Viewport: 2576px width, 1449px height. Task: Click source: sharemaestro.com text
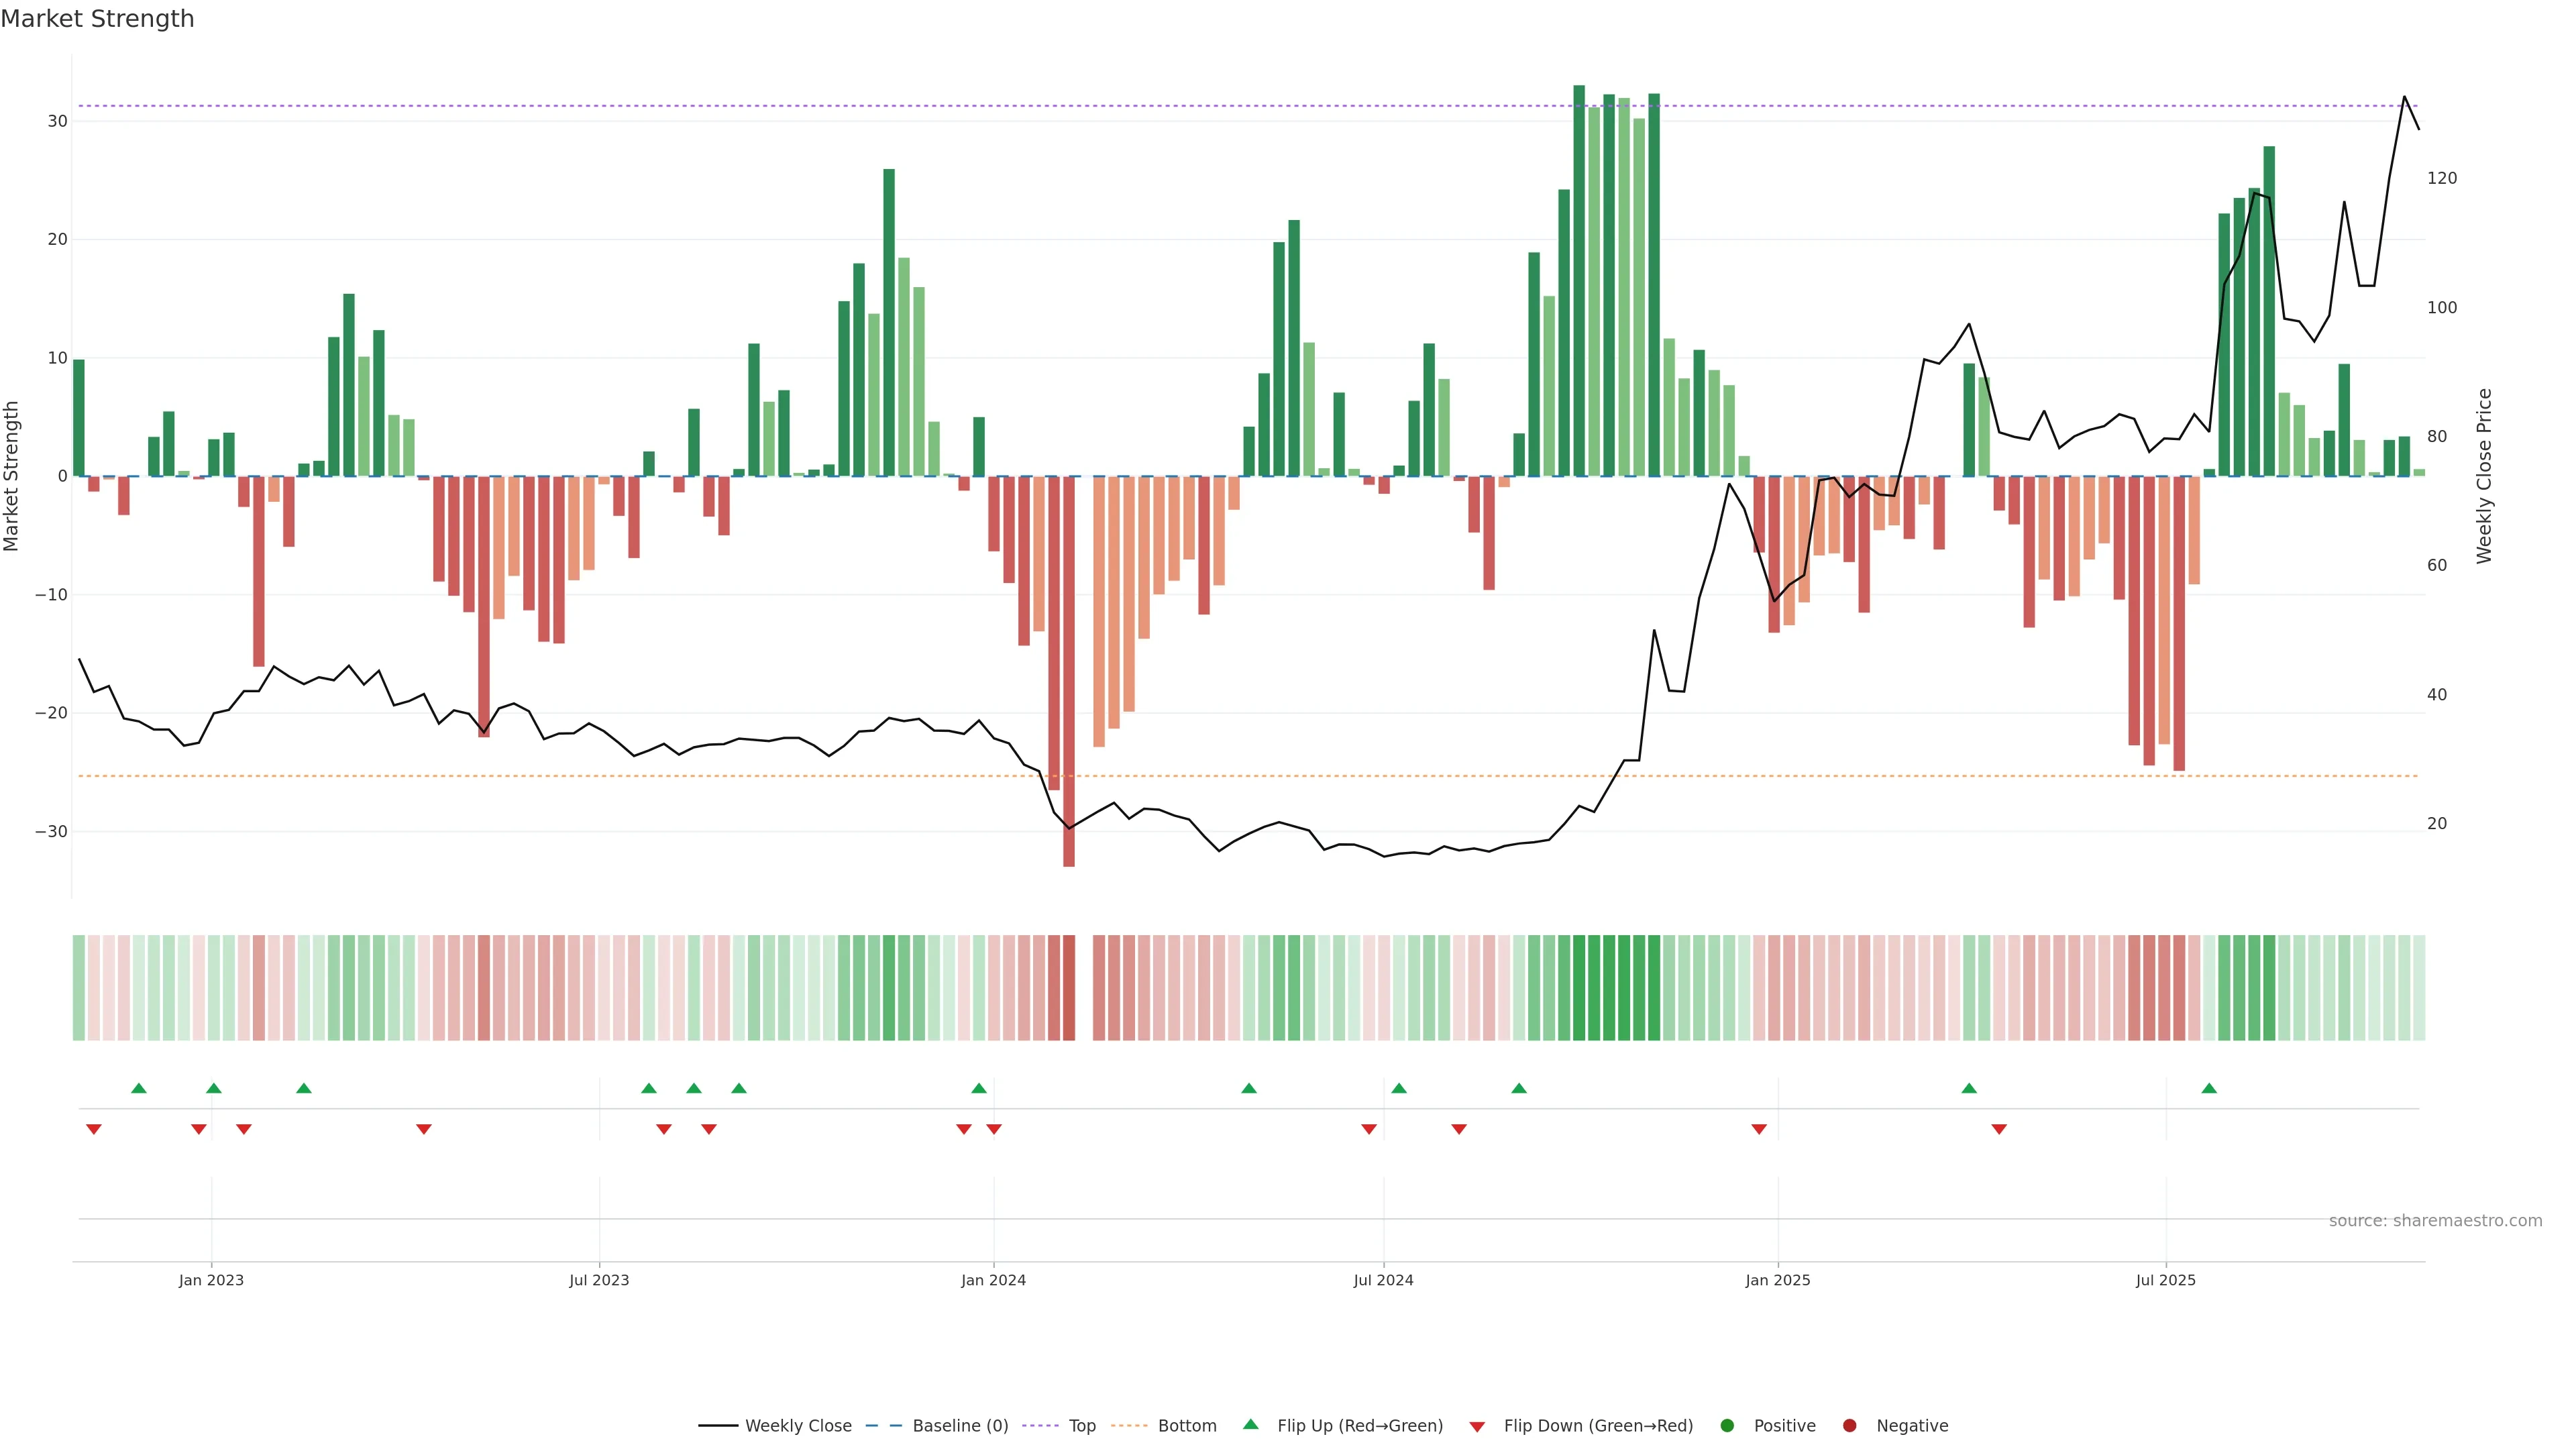[2435, 1221]
